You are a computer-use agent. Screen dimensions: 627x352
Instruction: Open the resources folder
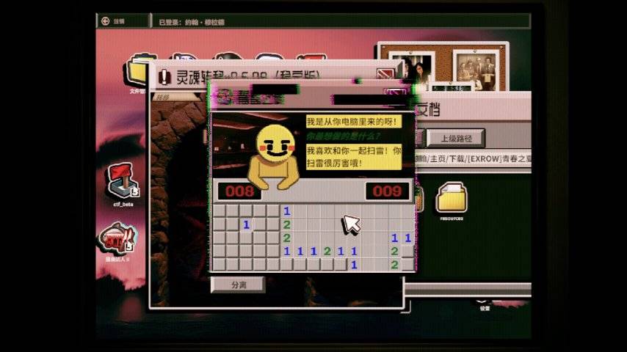(451, 198)
